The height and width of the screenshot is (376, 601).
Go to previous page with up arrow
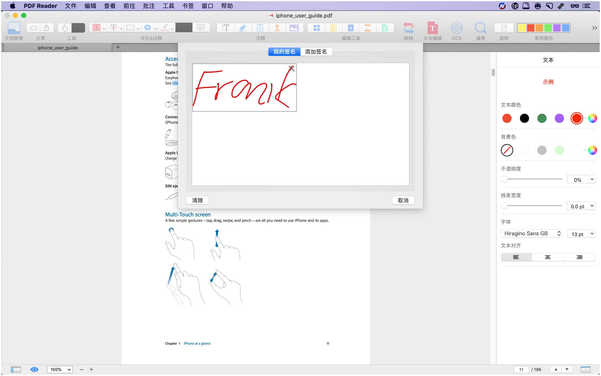pos(556,369)
